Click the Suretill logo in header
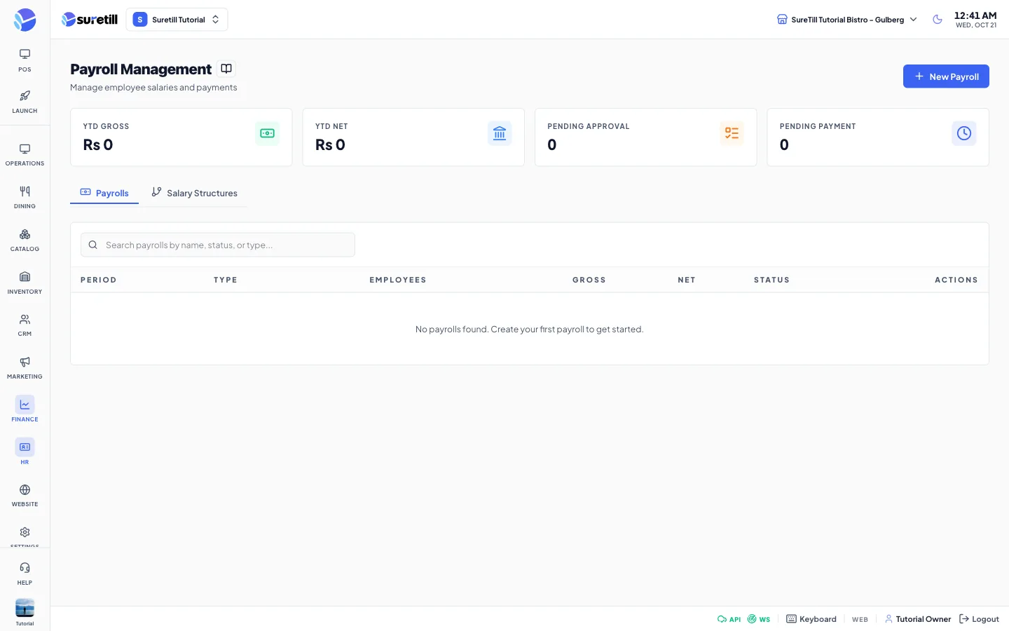The image size is (1009, 631). (x=90, y=20)
